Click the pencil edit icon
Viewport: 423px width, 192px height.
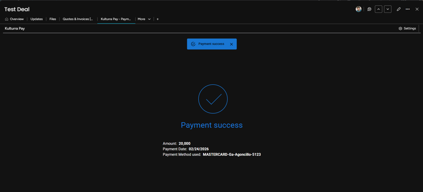(399, 9)
